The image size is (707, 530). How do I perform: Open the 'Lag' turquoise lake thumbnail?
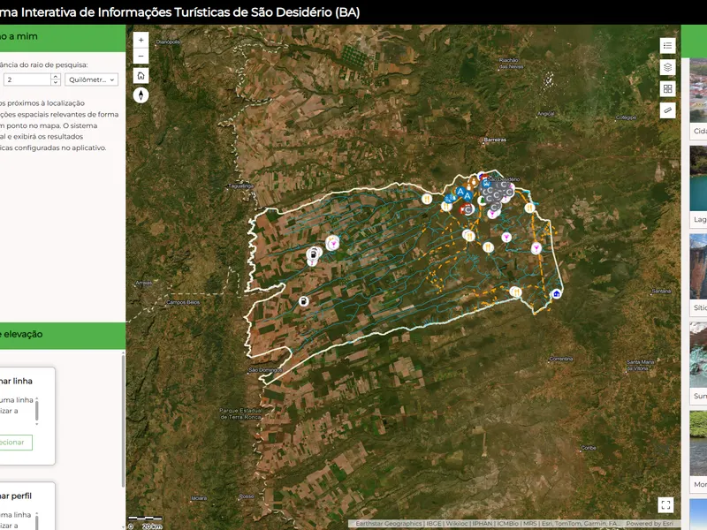point(698,178)
